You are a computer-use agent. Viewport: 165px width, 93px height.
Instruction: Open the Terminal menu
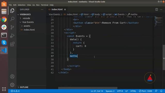tap(45, 5)
